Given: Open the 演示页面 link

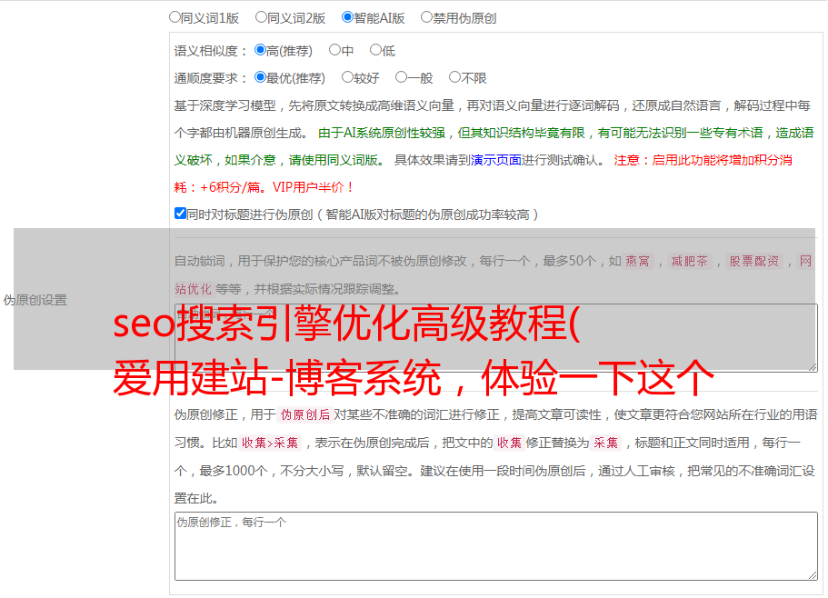Looking at the screenshot, I should pyautogui.click(x=495, y=160).
